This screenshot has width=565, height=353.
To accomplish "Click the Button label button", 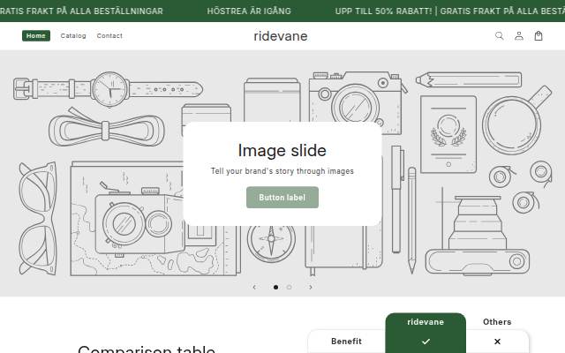I will pos(282,198).
